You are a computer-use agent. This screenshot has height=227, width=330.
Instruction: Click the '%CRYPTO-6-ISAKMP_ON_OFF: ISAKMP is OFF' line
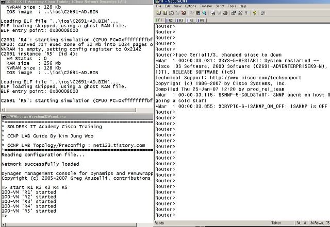coord(241,107)
